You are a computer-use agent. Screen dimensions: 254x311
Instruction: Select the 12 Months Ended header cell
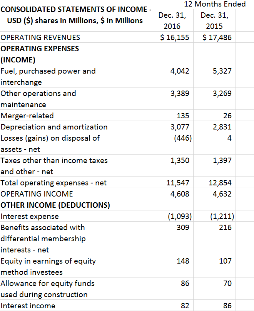pos(215,4)
